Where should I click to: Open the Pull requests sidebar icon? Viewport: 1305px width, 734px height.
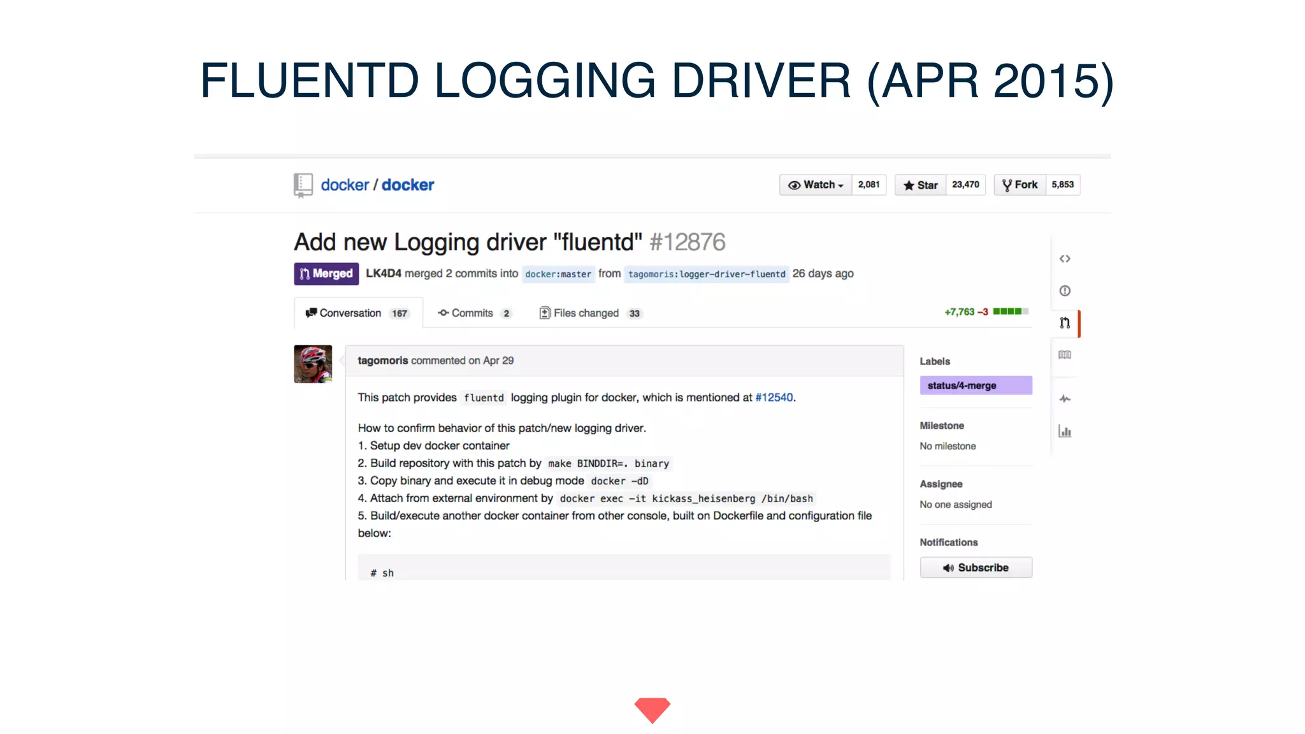pyautogui.click(x=1065, y=323)
